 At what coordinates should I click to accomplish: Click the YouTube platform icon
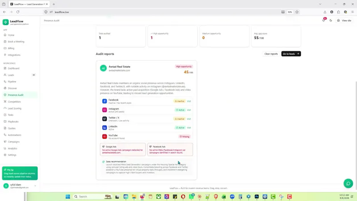(x=104, y=137)
